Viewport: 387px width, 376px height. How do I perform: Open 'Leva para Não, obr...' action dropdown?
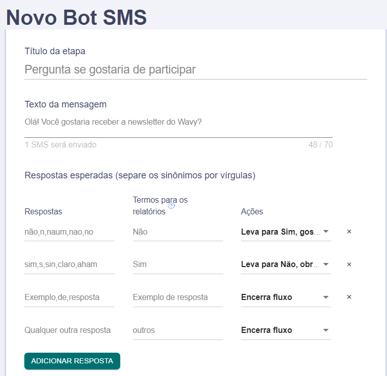pos(286,265)
